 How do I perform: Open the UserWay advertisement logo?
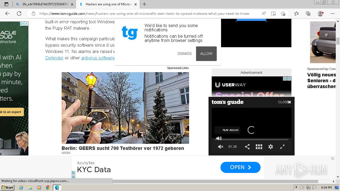click(x=230, y=85)
